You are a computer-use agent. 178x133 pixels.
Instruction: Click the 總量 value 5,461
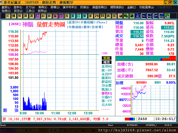(x=139, y=45)
